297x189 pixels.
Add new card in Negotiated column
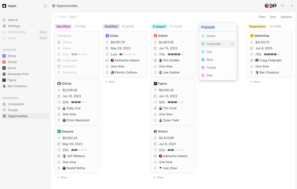pyautogui.click(x=255, y=81)
